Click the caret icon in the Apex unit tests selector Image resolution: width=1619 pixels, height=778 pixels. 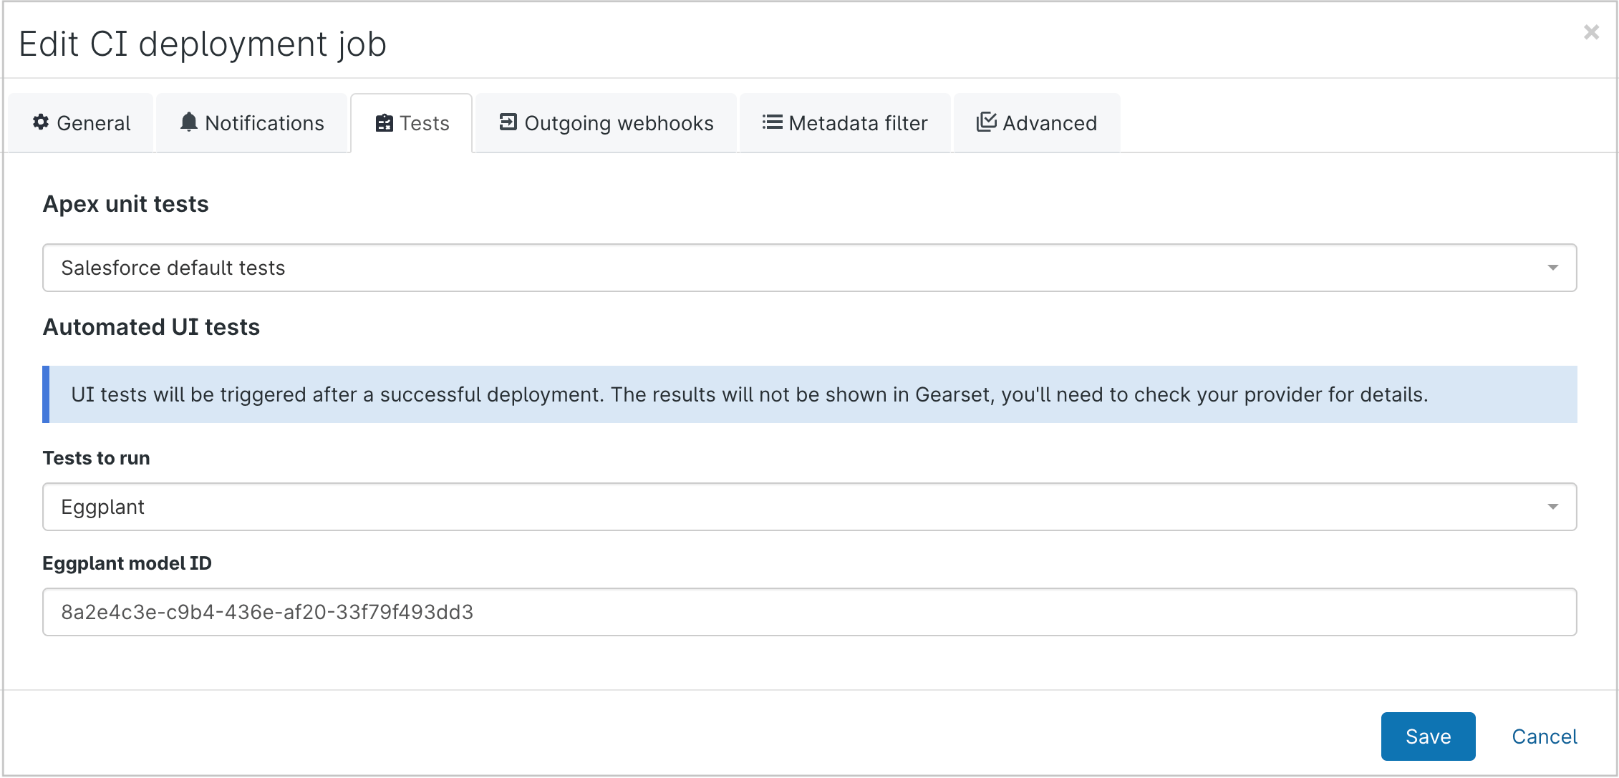coord(1552,268)
